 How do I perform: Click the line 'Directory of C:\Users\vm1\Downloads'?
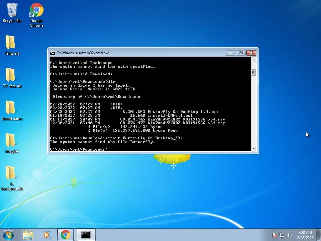tap(96, 97)
